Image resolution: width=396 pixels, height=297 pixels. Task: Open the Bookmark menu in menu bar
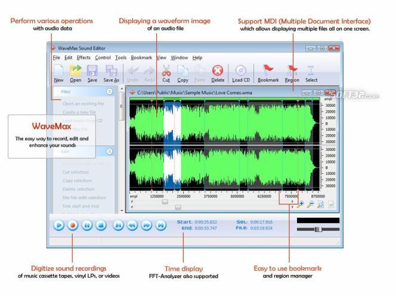point(141,58)
